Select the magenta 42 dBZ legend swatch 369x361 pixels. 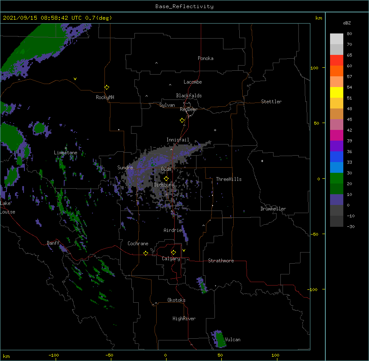(x=336, y=135)
